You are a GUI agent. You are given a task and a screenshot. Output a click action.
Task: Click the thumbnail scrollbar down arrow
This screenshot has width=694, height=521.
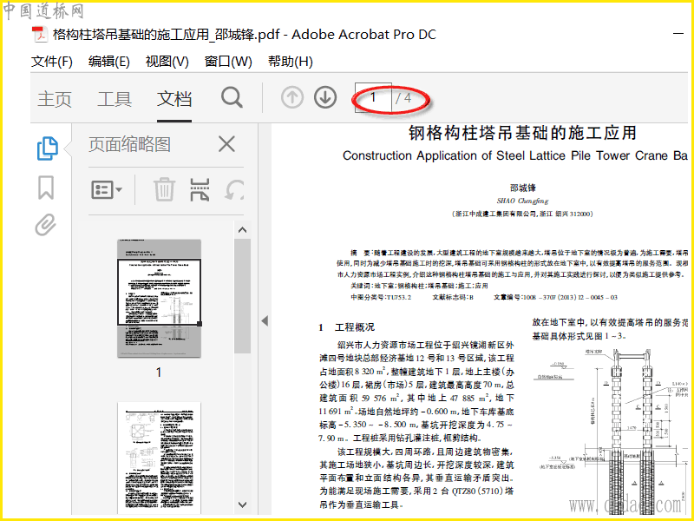click(x=242, y=505)
